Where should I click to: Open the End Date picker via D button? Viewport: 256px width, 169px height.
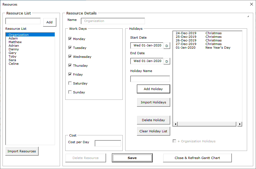tap(167, 61)
